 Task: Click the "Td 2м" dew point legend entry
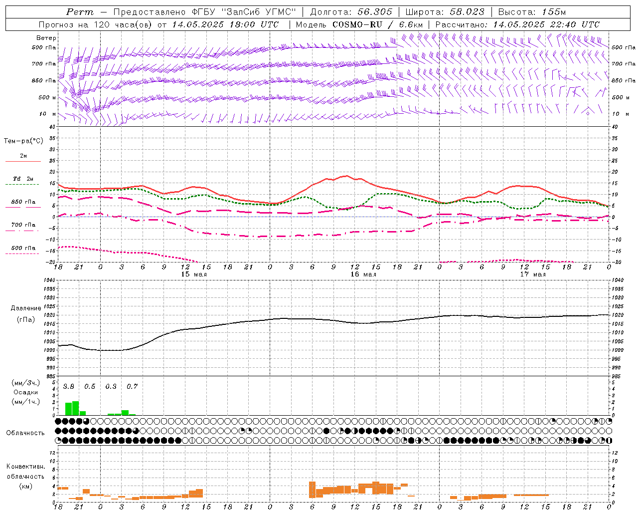(x=23, y=179)
